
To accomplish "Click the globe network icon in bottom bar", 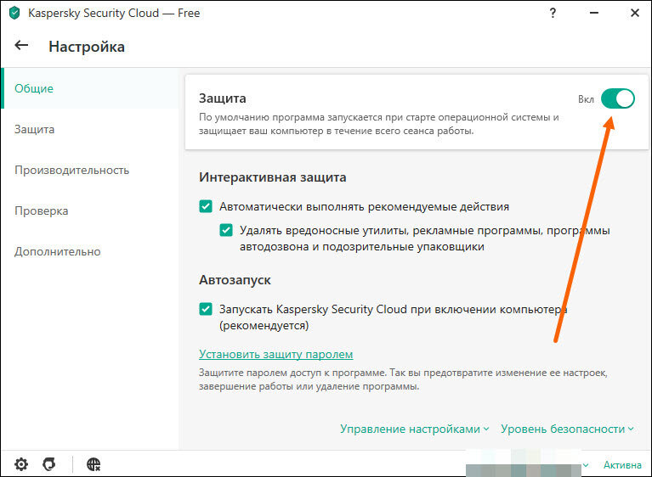I will tap(94, 463).
